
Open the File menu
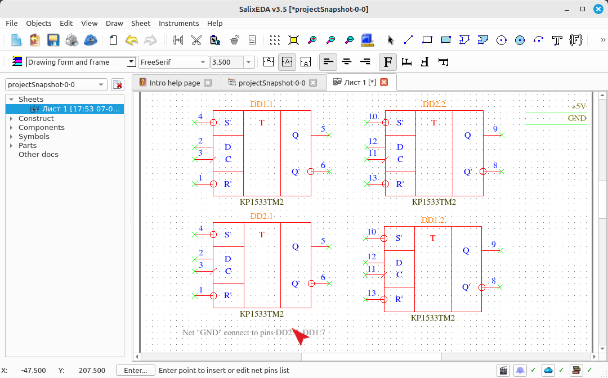12,23
